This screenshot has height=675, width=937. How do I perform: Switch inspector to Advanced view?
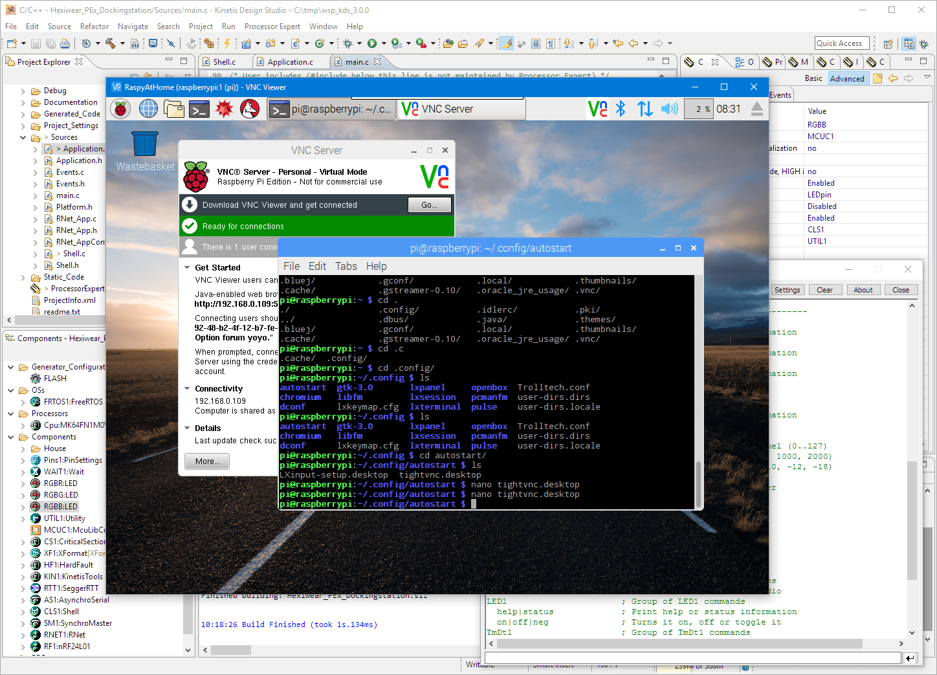pyautogui.click(x=847, y=78)
